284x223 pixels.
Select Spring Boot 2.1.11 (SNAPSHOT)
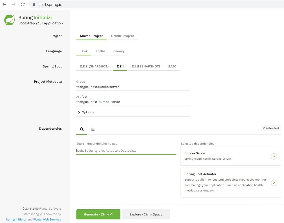[146, 66]
